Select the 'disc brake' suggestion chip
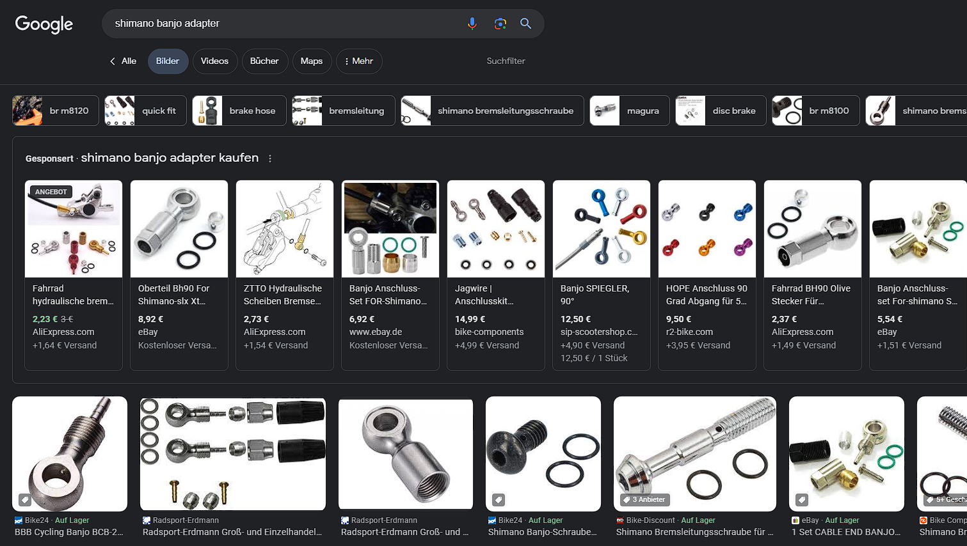Image resolution: width=967 pixels, height=546 pixels. pyautogui.click(x=721, y=111)
